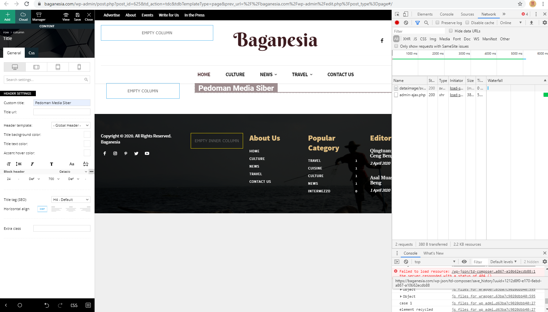Click the Facebook icon in the footer
Image resolution: width=548 pixels, height=312 pixels.
click(105, 154)
